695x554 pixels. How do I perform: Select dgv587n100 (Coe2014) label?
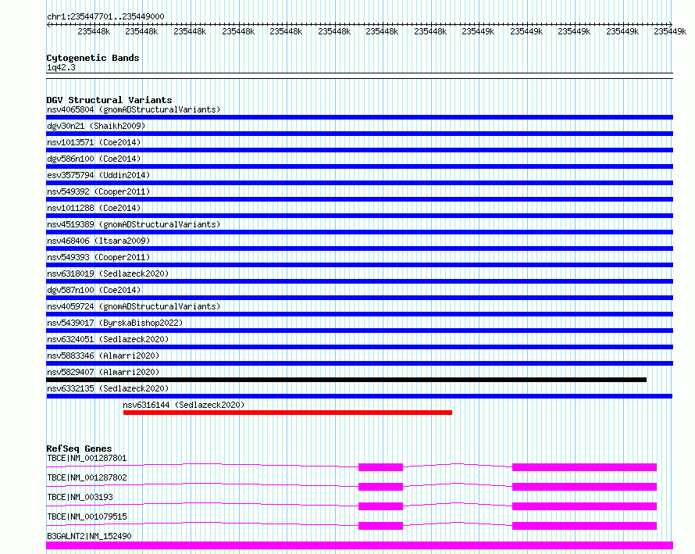pos(94,290)
